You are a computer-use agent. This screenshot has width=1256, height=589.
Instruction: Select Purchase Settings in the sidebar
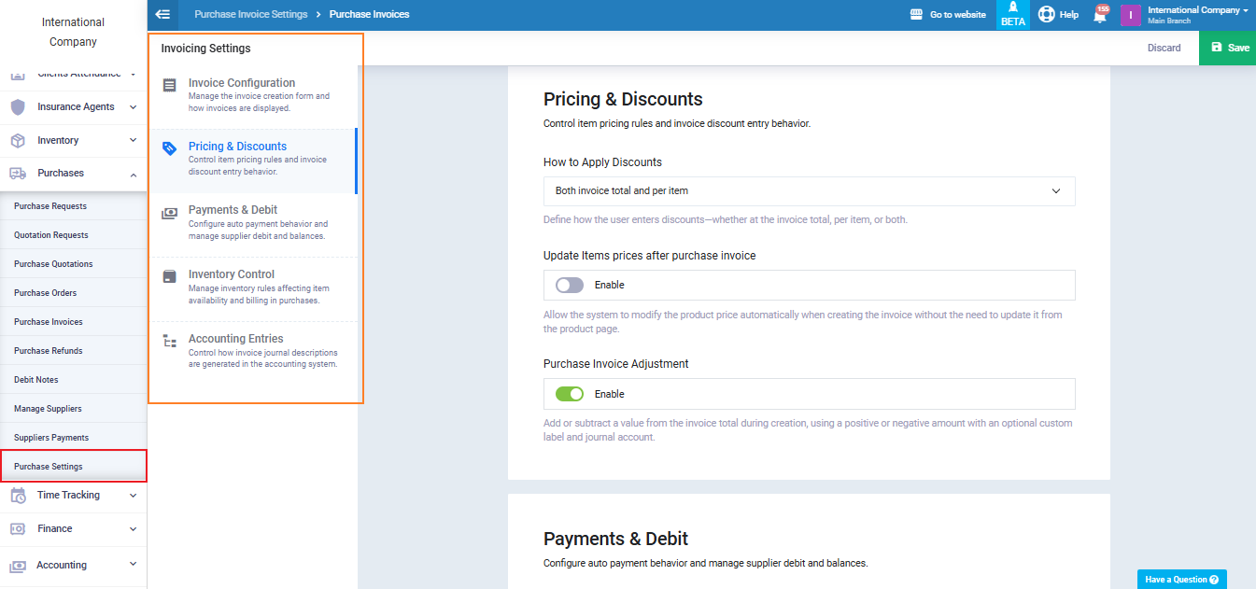pos(49,467)
